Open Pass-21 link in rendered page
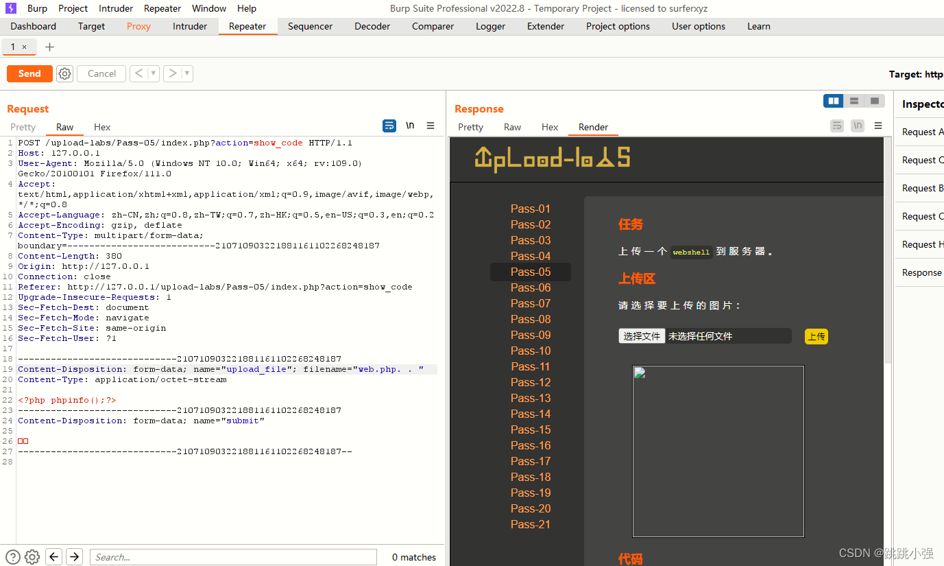 (531, 524)
